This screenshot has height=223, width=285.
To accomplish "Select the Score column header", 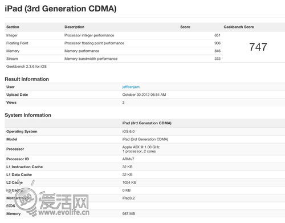I will pyautogui.click(x=185, y=27).
